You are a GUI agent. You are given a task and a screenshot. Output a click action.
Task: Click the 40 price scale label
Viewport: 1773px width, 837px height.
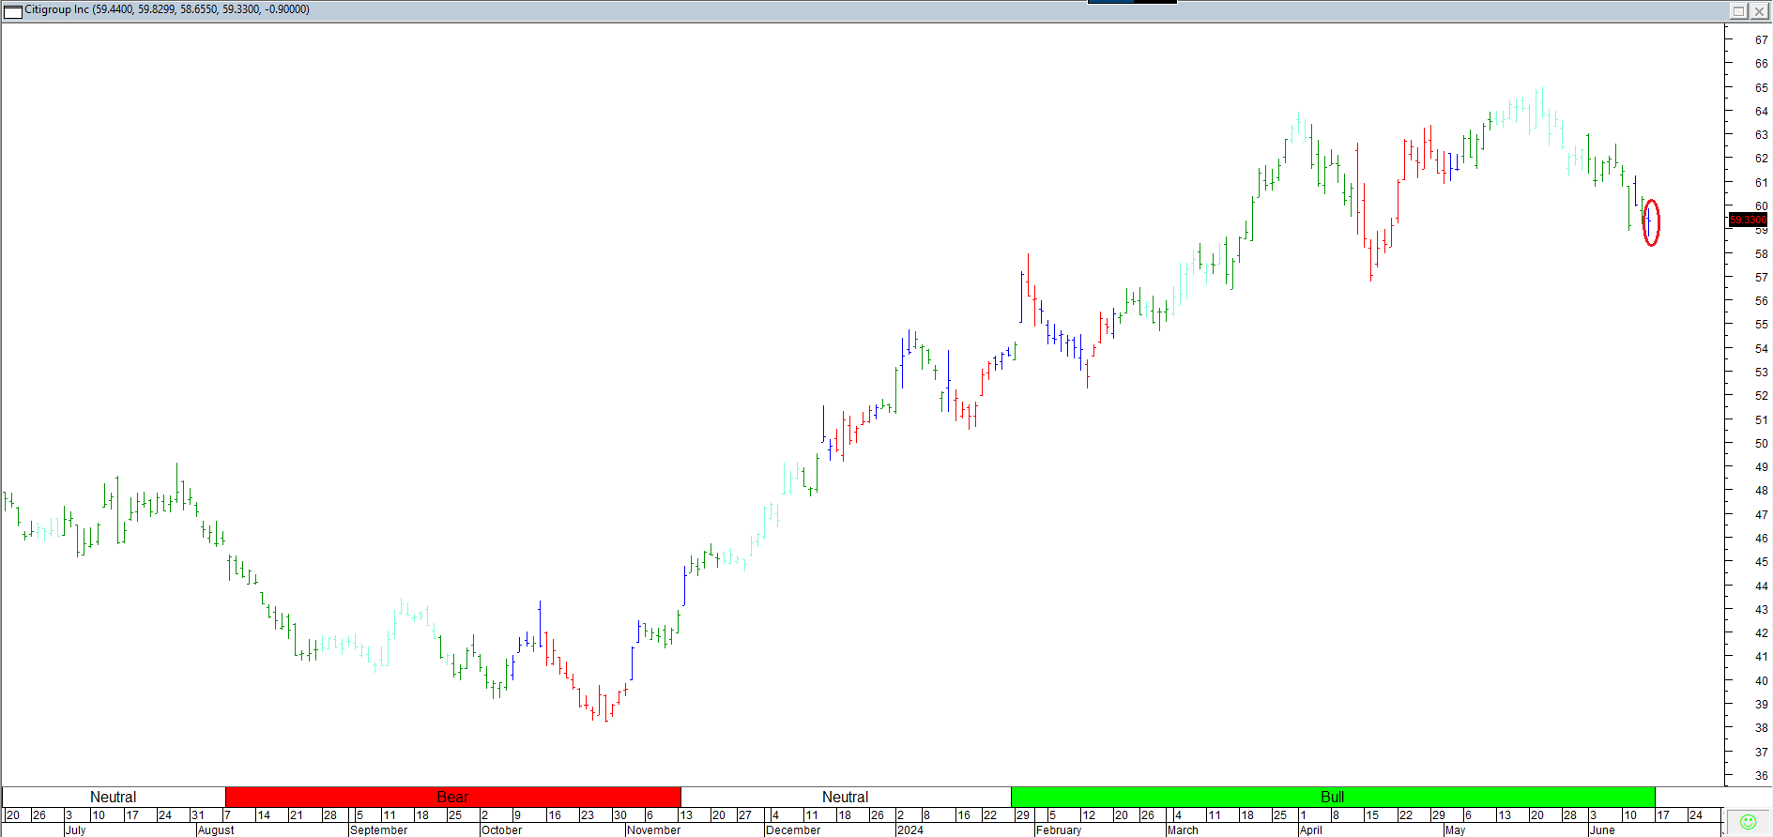coord(1761,681)
